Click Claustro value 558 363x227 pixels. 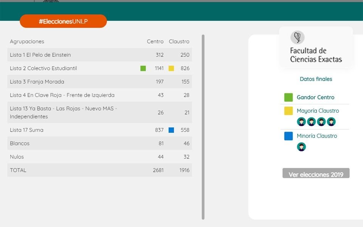[185, 130]
